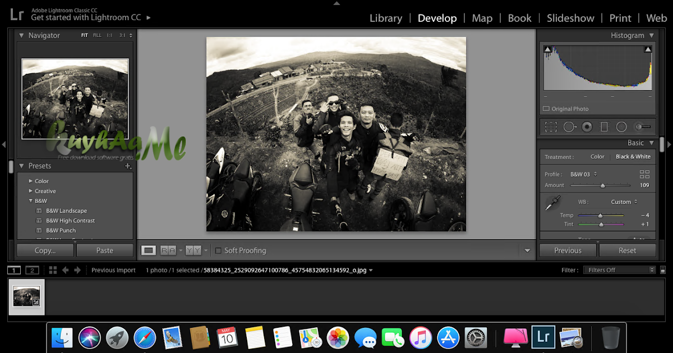Open CleanMyMac icon in Dock
Image resolution: width=673 pixels, height=353 pixels.
(x=515, y=337)
